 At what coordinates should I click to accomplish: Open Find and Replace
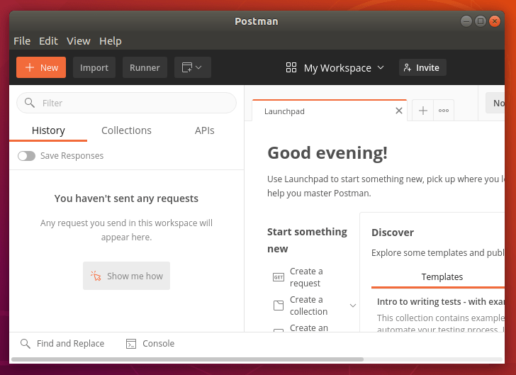click(62, 344)
